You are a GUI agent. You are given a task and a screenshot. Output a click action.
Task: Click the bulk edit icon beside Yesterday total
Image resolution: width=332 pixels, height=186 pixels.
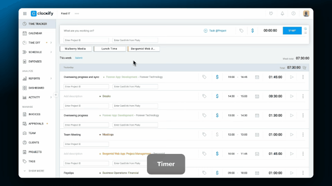coord(304,68)
